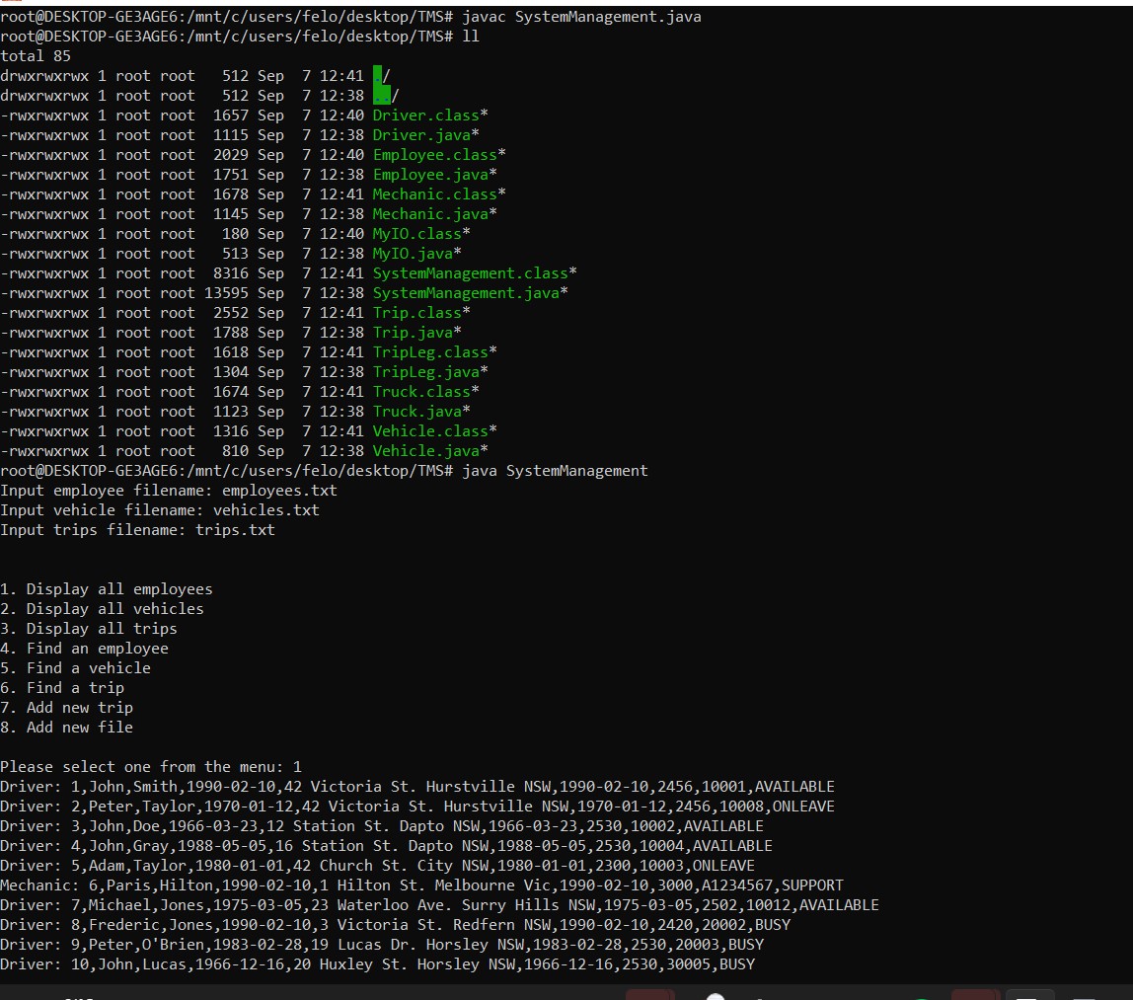Click menu line '8. Add new file'
The width and height of the screenshot is (1133, 1000).
66,728
